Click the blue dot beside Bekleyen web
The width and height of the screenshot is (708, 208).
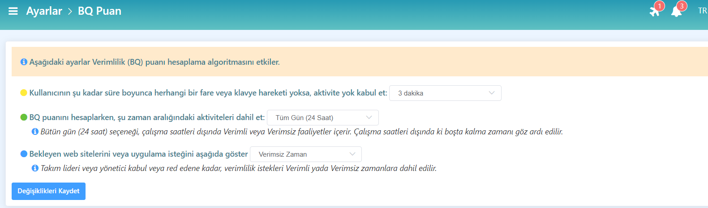24,154
